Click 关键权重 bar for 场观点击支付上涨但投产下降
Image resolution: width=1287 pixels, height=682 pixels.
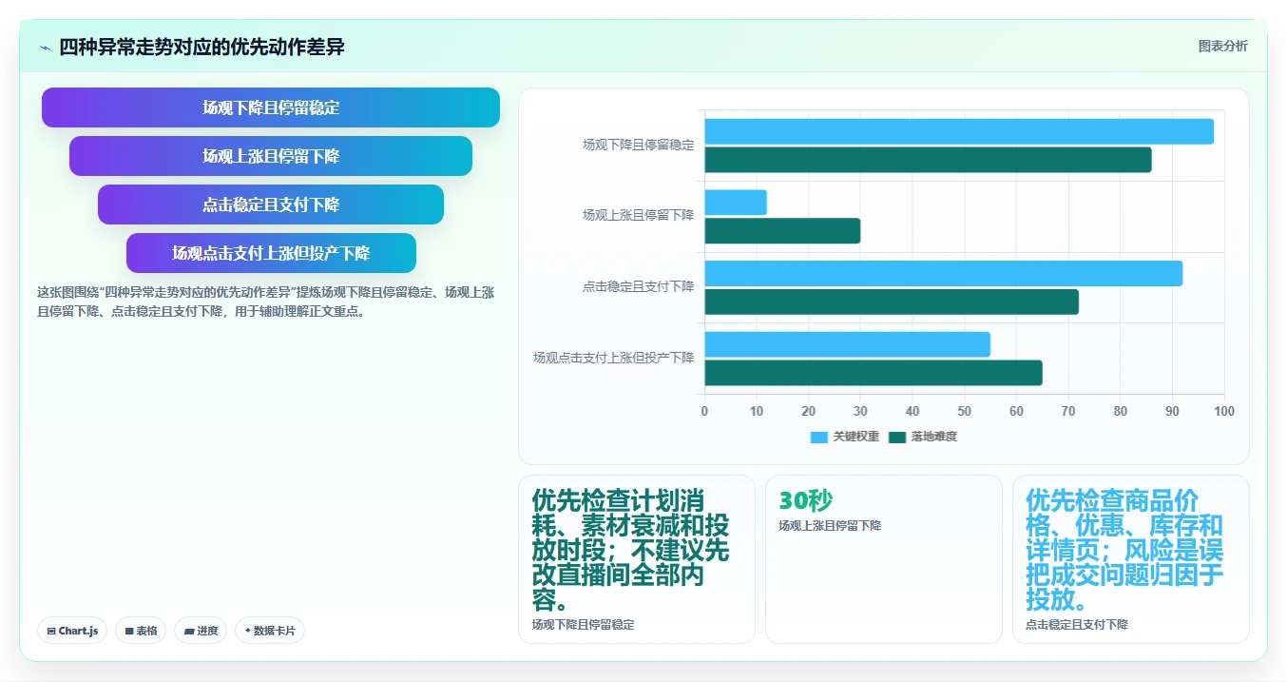point(847,344)
